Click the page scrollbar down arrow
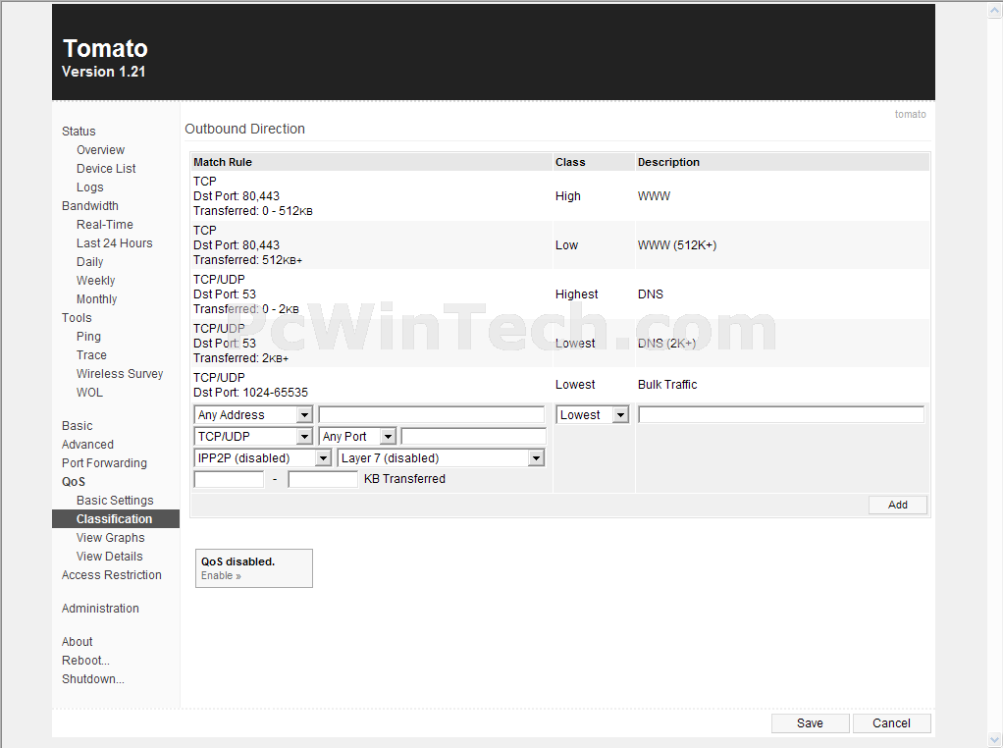The height and width of the screenshot is (748, 1003). [x=995, y=740]
